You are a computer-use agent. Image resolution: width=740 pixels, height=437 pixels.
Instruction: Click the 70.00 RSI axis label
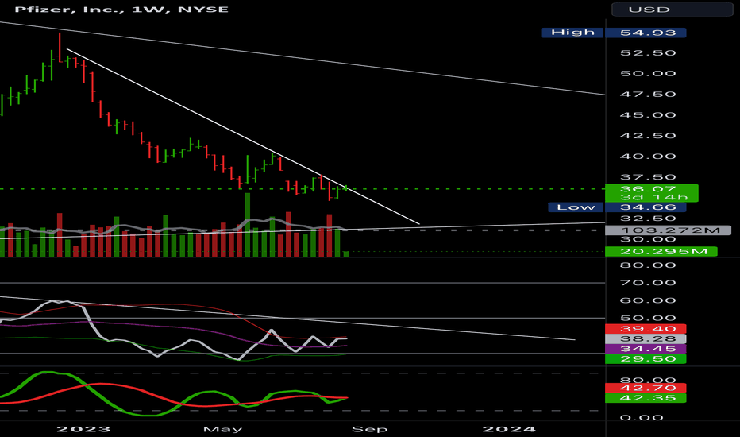pyautogui.click(x=648, y=283)
